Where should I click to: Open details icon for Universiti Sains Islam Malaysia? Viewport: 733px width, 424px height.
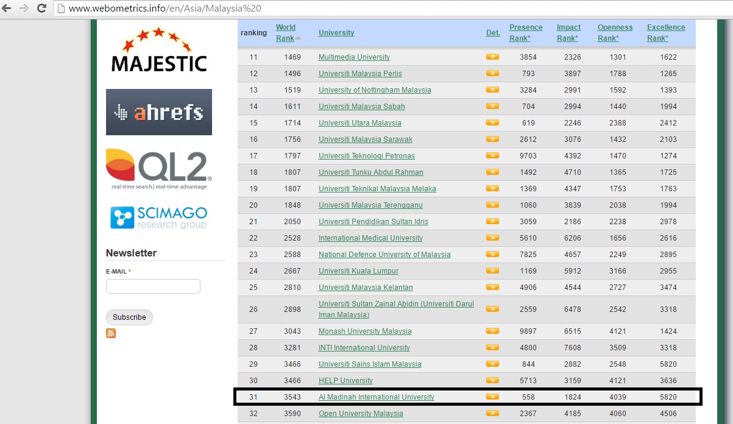click(x=492, y=364)
